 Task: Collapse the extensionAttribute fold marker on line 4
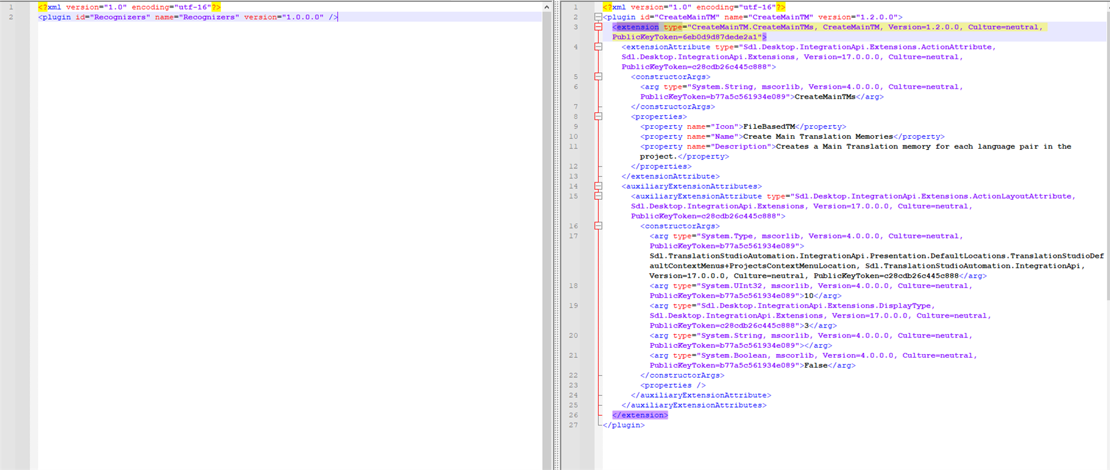[598, 47]
